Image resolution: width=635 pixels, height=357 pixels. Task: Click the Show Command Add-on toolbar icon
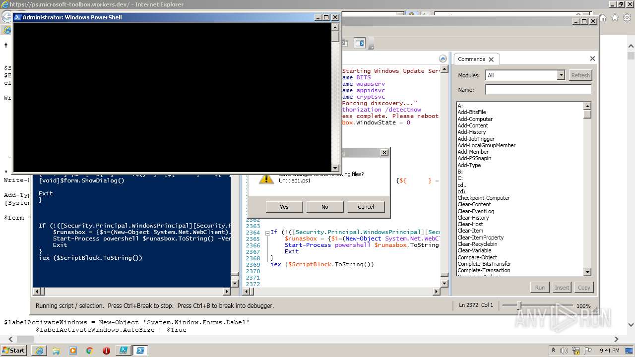point(360,43)
